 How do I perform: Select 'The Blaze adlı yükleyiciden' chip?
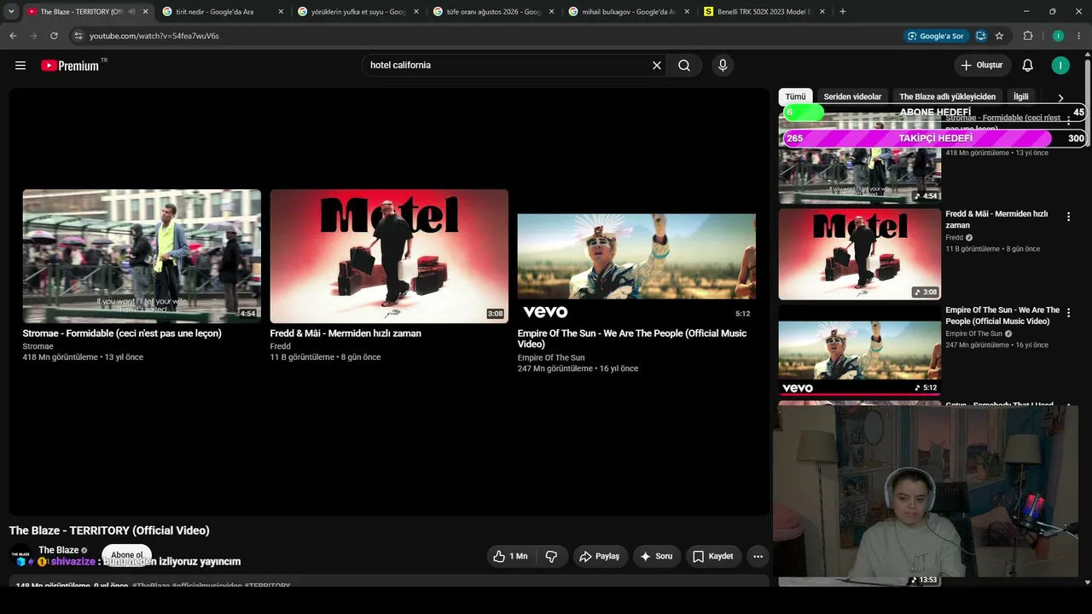[x=947, y=97]
